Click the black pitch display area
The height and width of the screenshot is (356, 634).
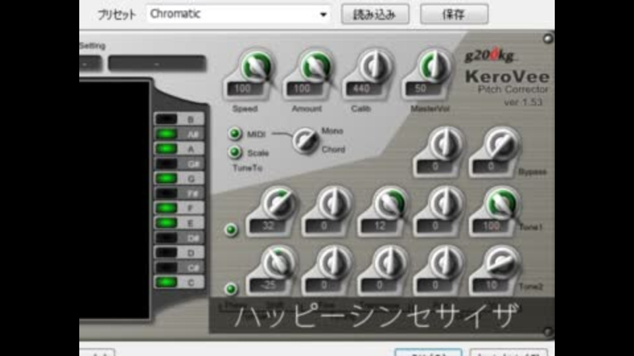coord(114,200)
